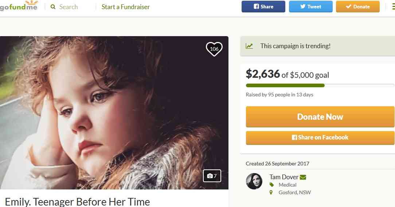Click the Medical category tag icon
395x207 pixels.
point(271,185)
